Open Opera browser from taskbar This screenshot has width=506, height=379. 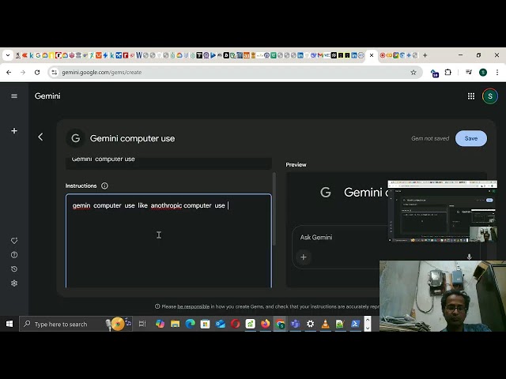pos(236,324)
